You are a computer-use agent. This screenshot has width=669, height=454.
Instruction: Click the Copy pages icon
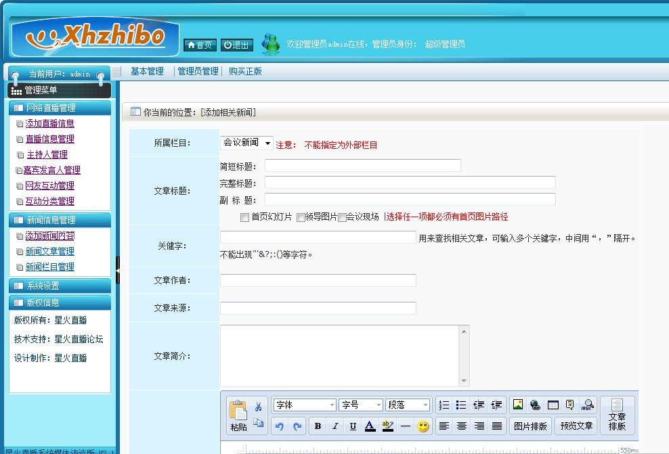pos(259,422)
